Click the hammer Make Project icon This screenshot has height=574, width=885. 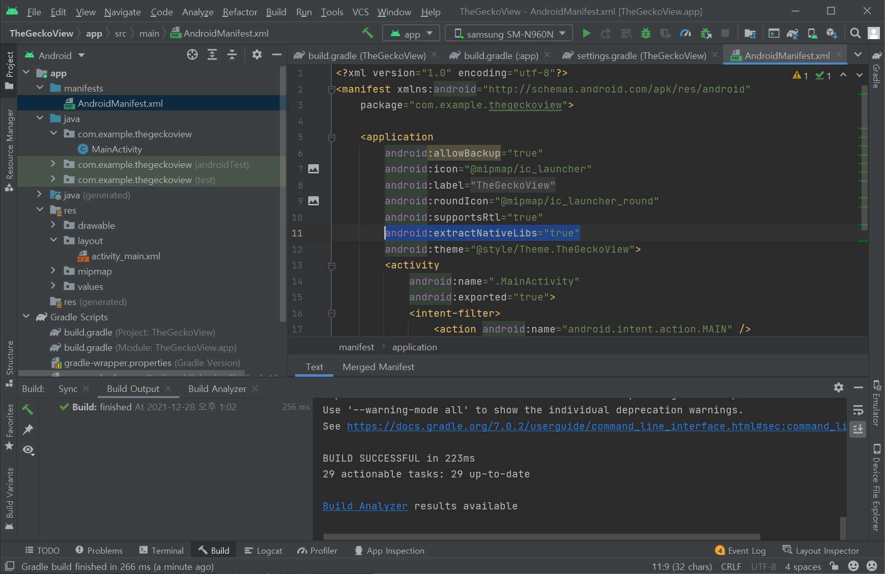coord(367,33)
